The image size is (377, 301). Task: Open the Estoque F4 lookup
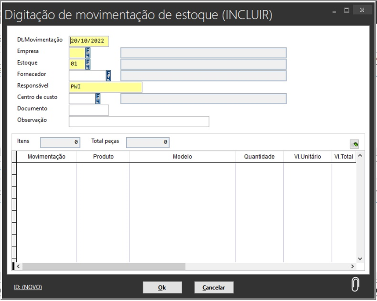[x=88, y=64]
